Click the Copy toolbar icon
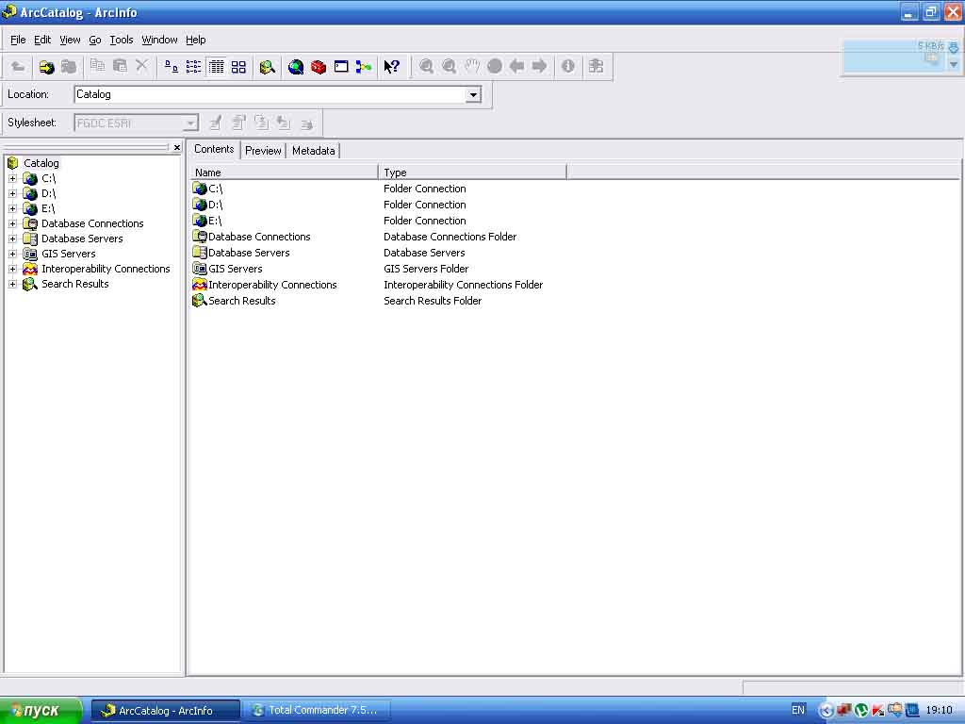 tap(97, 65)
